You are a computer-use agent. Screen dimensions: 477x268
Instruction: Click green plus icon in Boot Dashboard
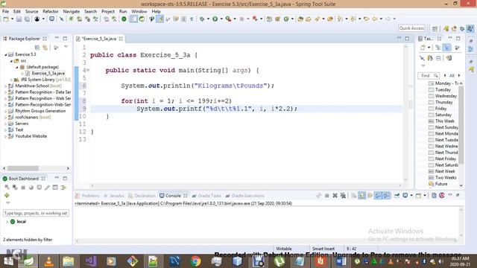(7, 195)
